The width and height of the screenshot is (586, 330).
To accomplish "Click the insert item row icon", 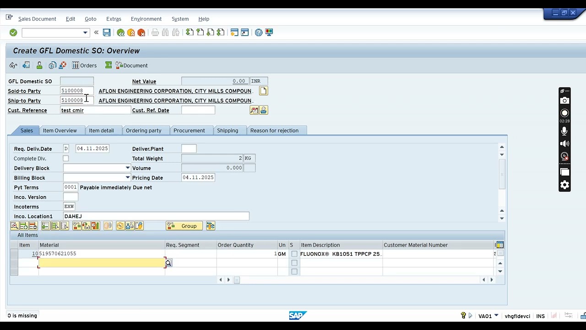I will [x=23, y=226].
